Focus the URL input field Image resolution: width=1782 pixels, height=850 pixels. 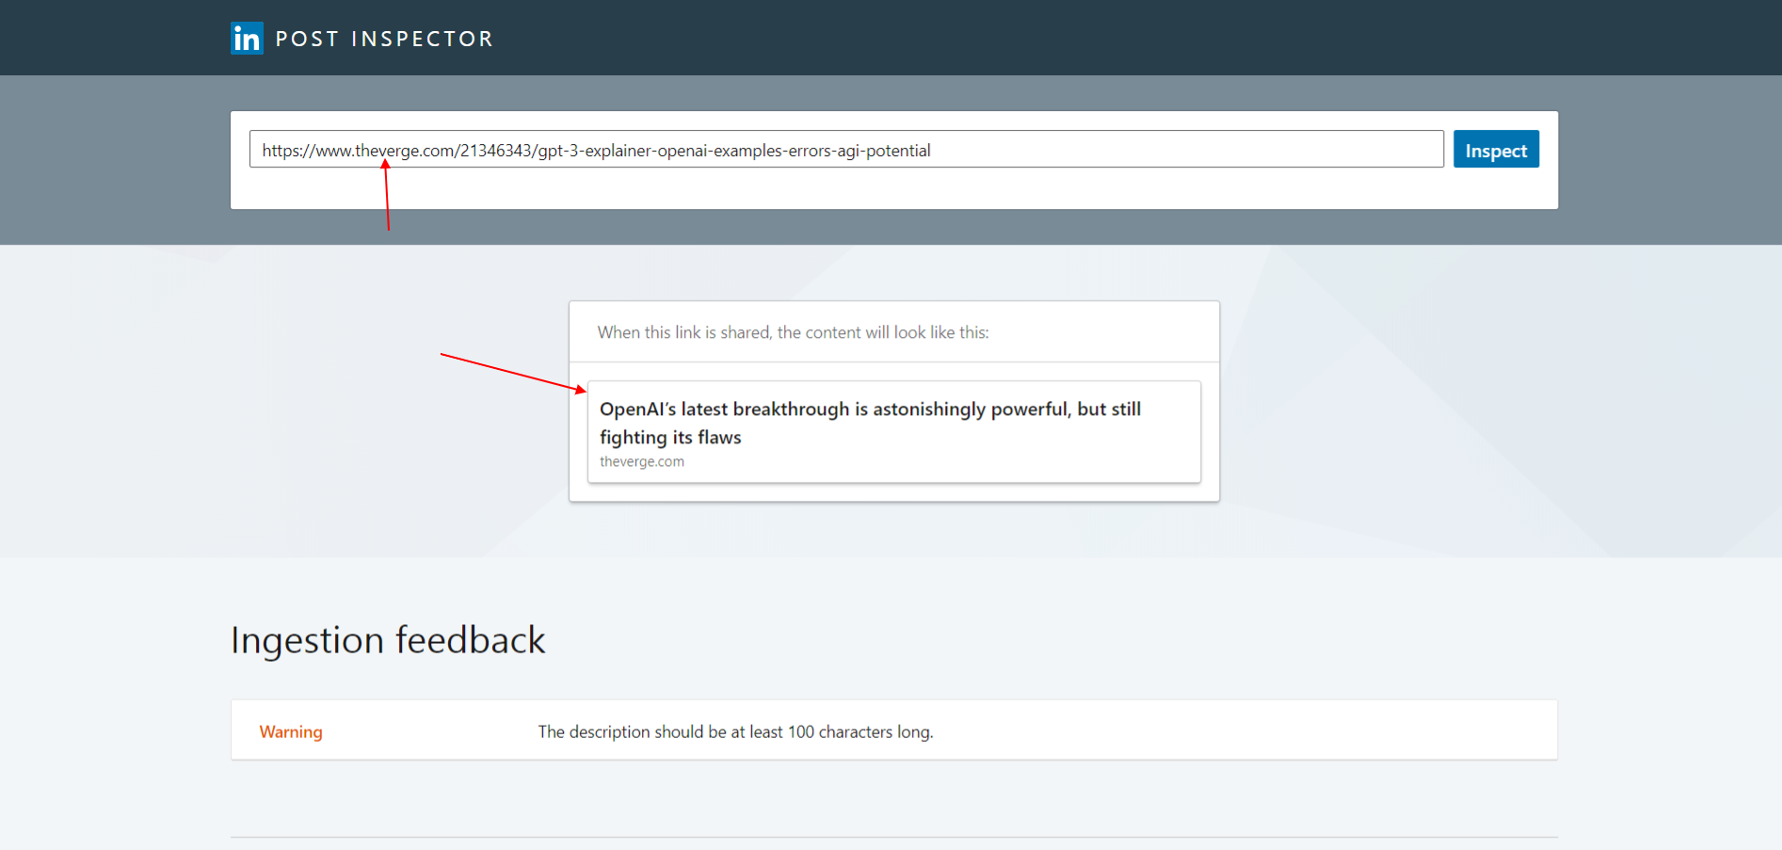coord(846,150)
